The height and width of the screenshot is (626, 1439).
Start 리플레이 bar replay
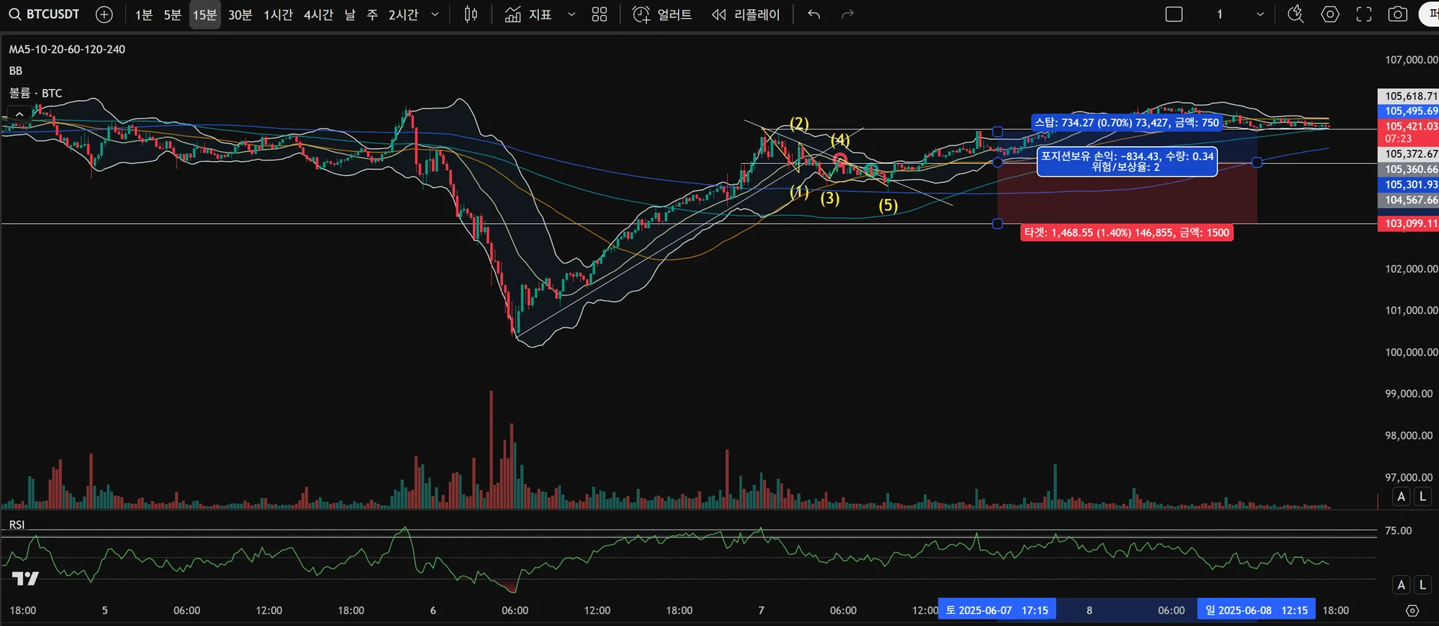coord(746,14)
